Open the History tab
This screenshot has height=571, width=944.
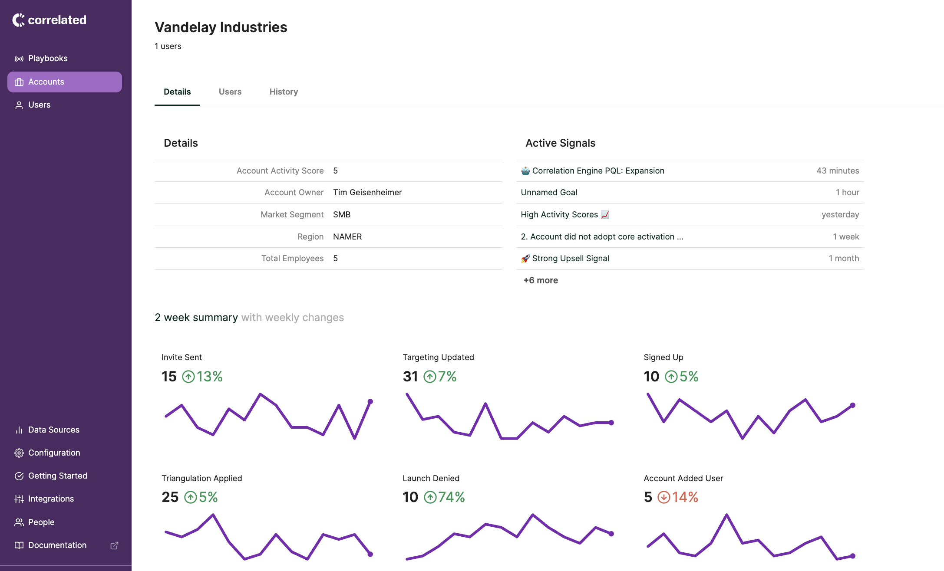284,92
